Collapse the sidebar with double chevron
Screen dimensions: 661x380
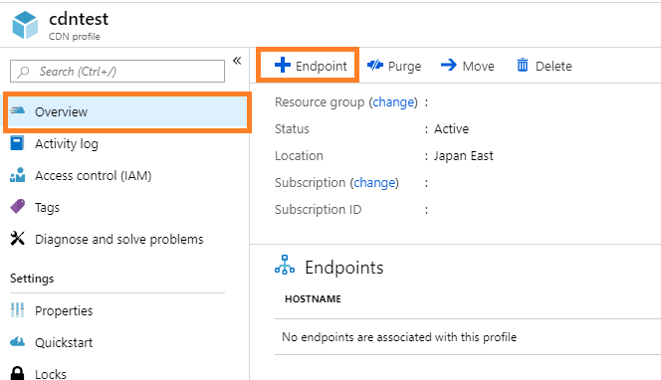coord(237,61)
